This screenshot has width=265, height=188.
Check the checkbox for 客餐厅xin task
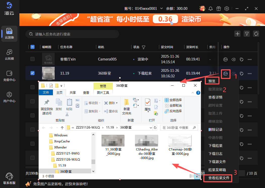click(32, 59)
